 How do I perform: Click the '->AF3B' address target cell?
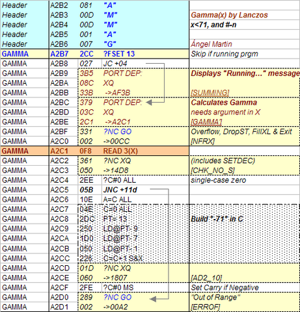coord(117,93)
